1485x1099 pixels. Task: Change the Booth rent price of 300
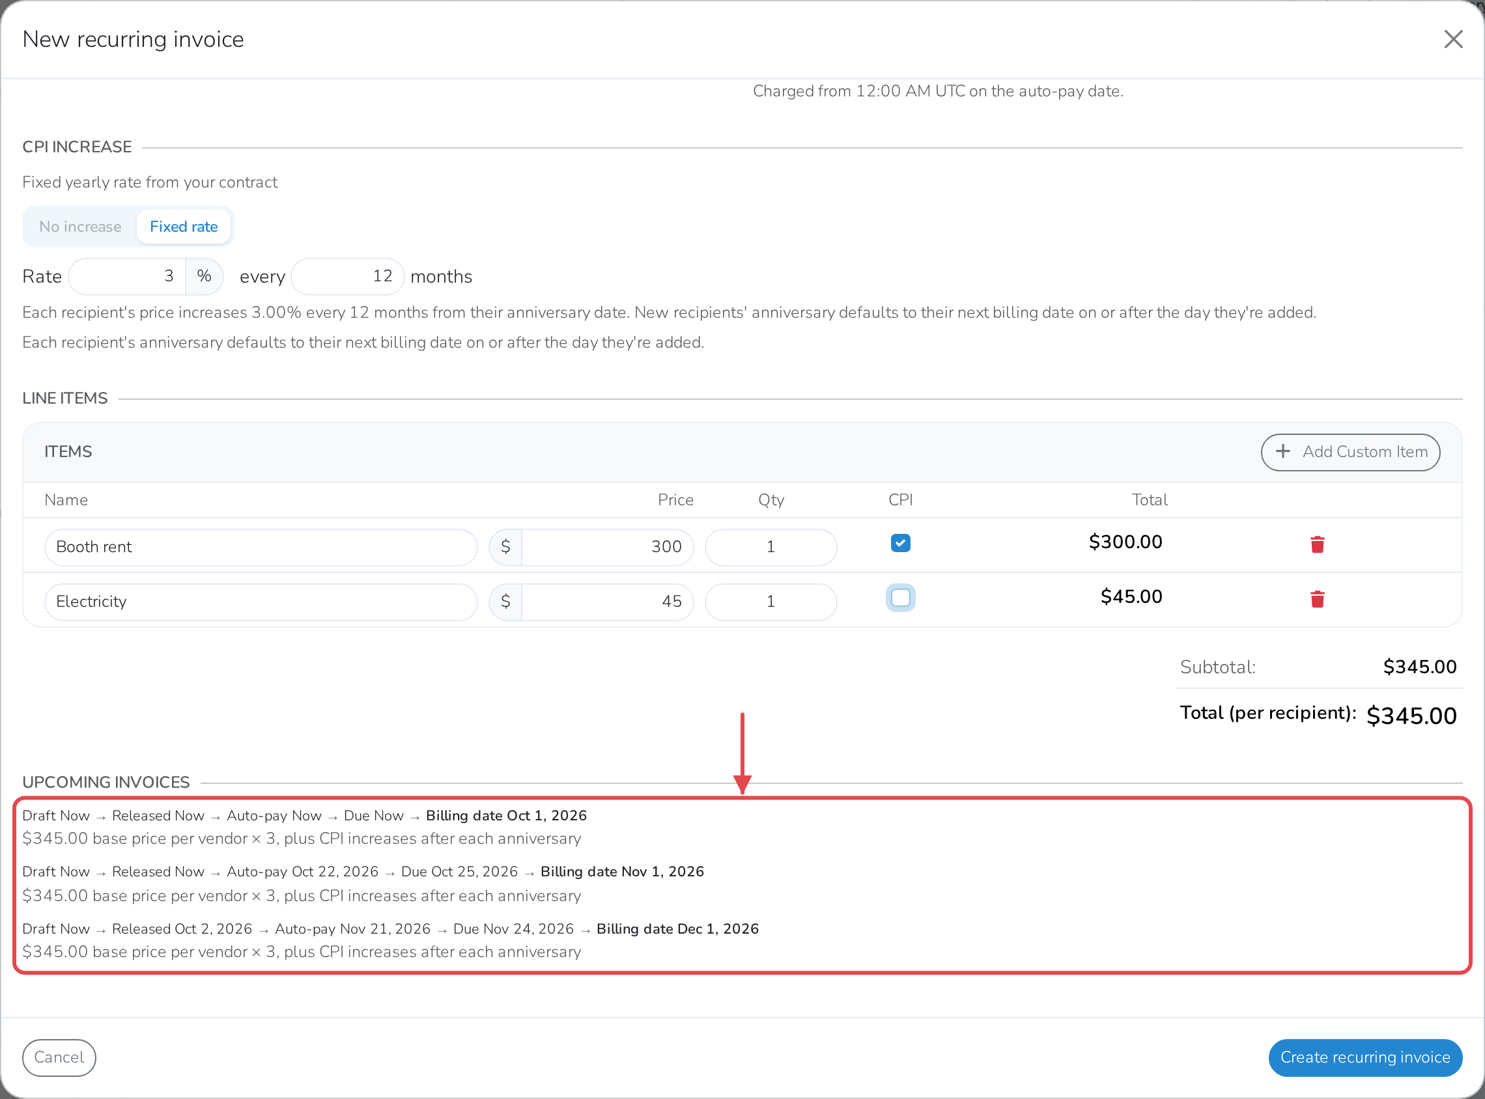pyautogui.click(x=607, y=547)
